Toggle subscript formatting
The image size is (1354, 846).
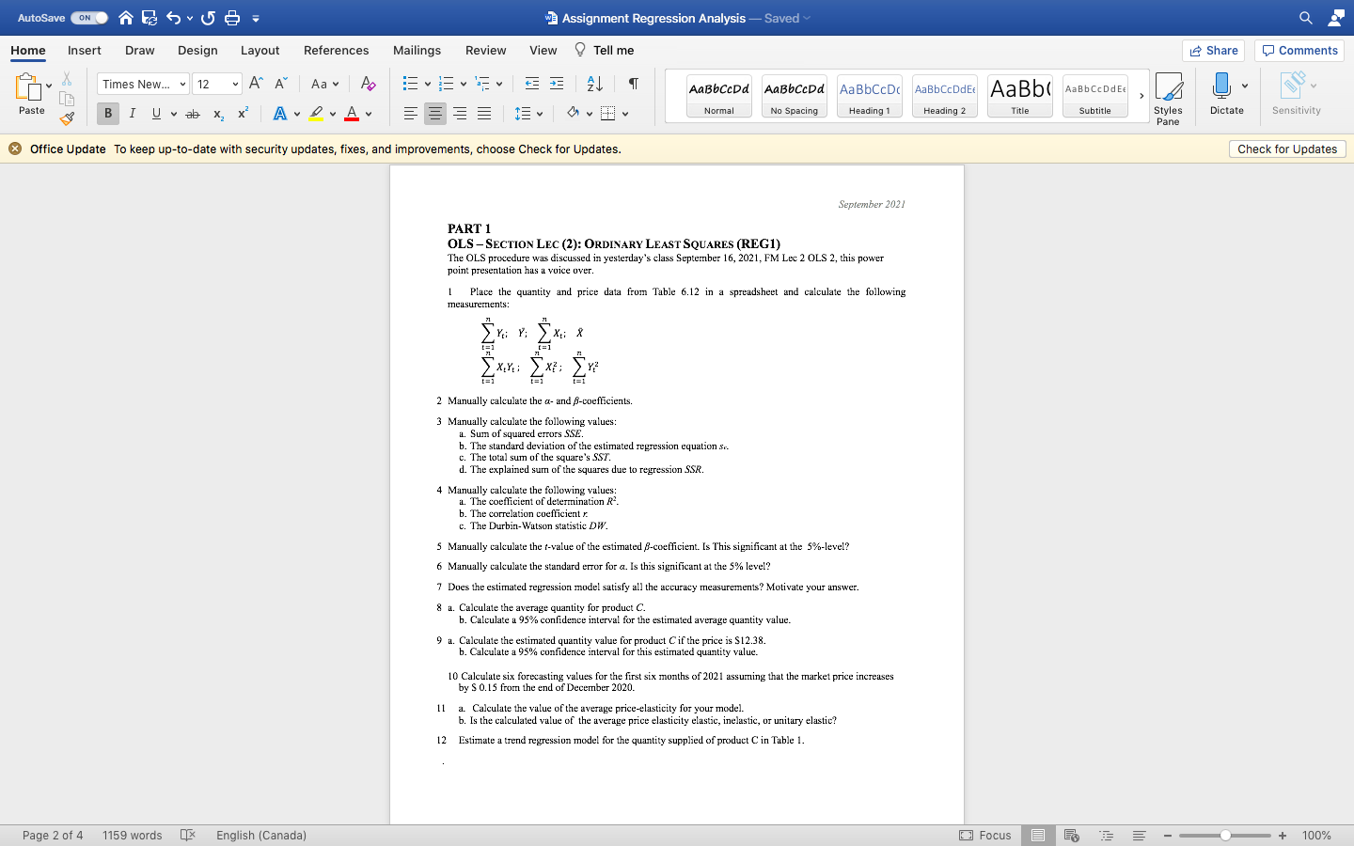click(x=218, y=114)
